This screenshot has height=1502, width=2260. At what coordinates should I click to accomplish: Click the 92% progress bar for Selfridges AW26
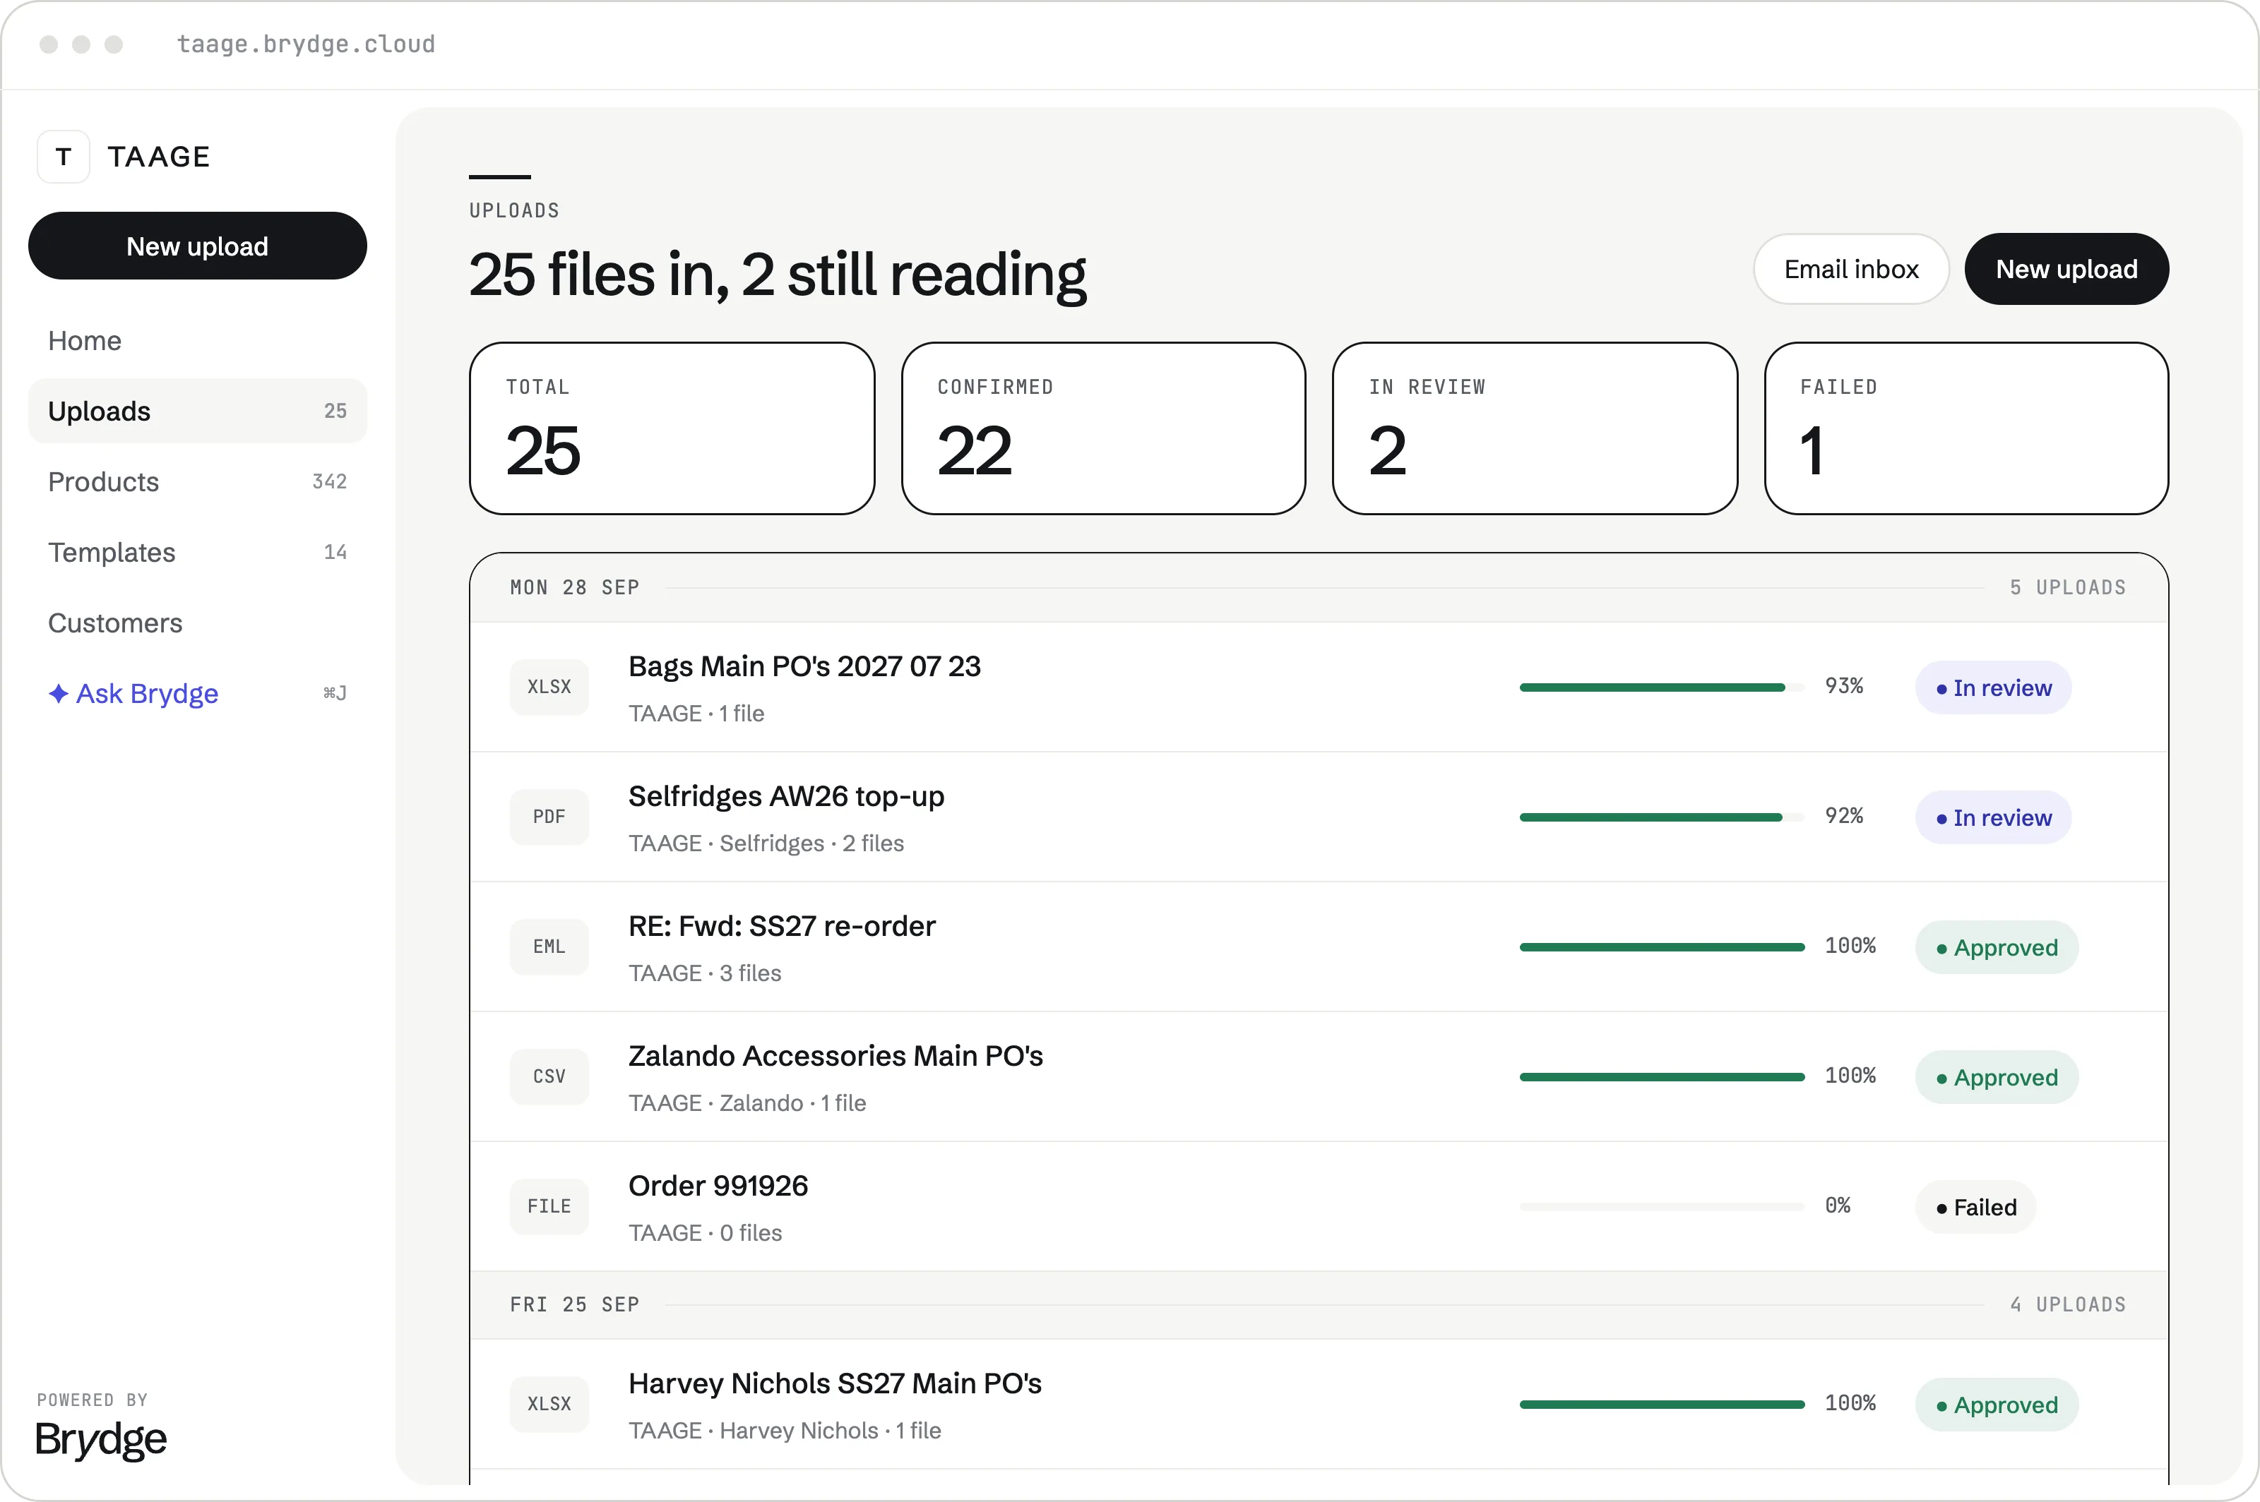pos(1662,817)
